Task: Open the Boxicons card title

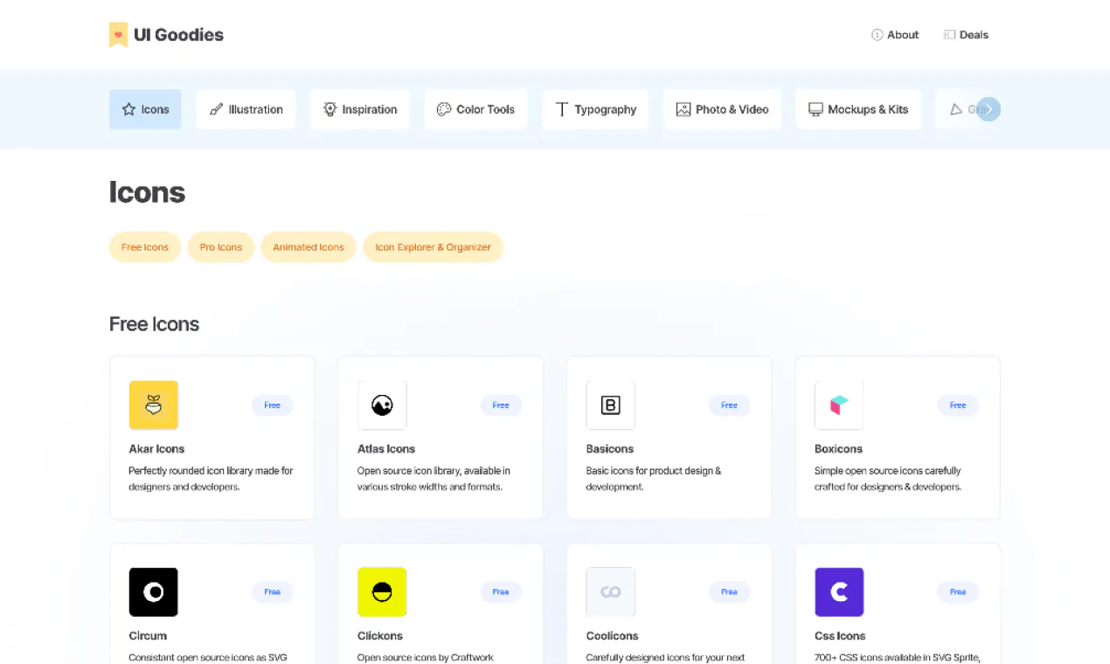Action: pos(839,449)
